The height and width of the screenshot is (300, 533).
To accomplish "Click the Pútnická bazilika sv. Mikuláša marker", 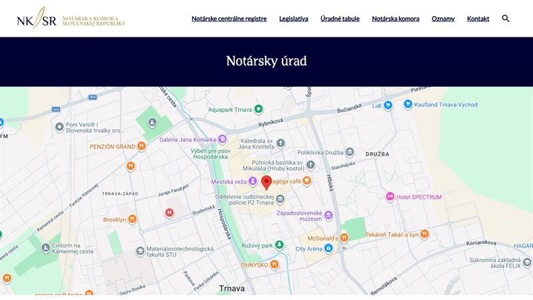I will [310, 165].
